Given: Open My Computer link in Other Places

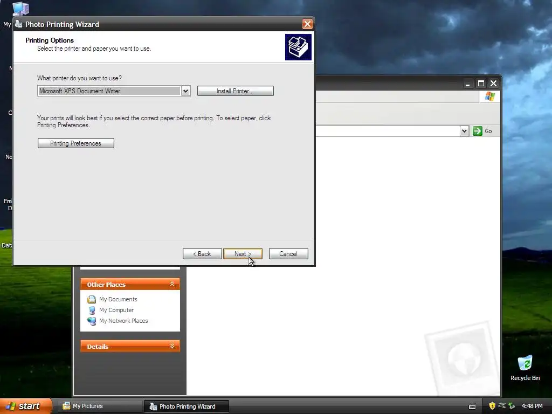Looking at the screenshot, I should click(116, 310).
